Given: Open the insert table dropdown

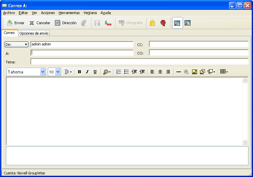Looking at the screenshot, I should pyautogui.click(x=224, y=72).
